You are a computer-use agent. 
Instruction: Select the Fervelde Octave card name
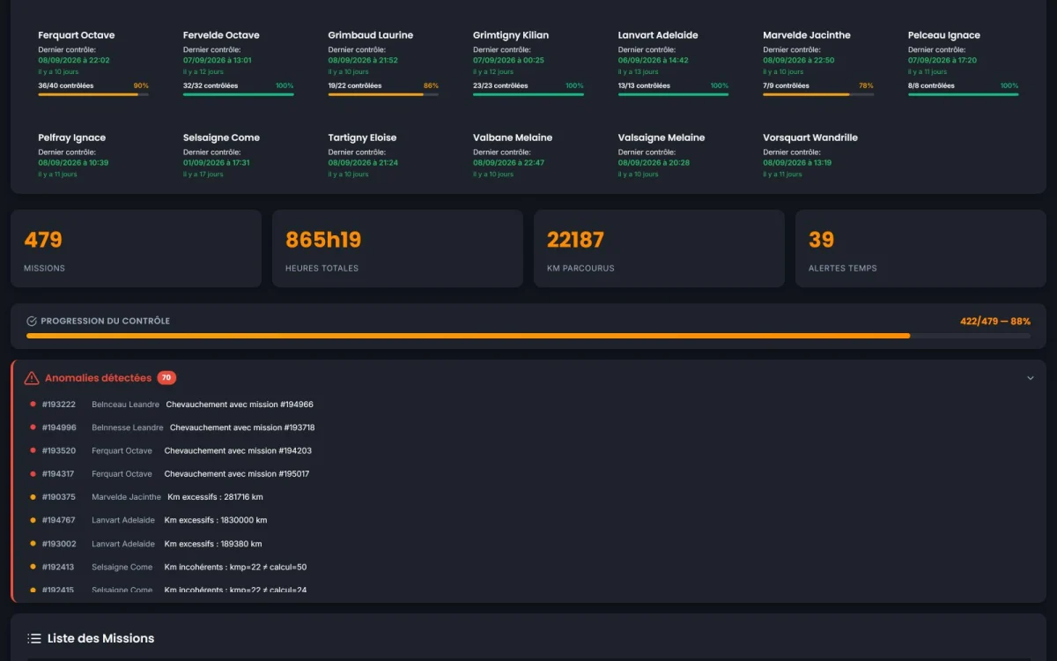(x=221, y=35)
